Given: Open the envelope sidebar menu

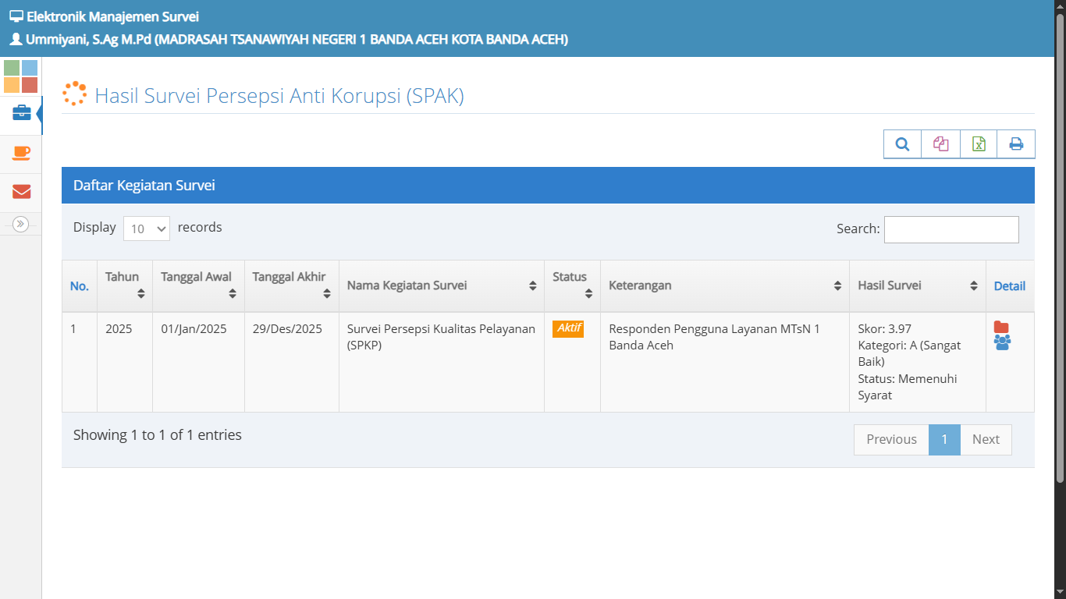Looking at the screenshot, I should click(21, 192).
